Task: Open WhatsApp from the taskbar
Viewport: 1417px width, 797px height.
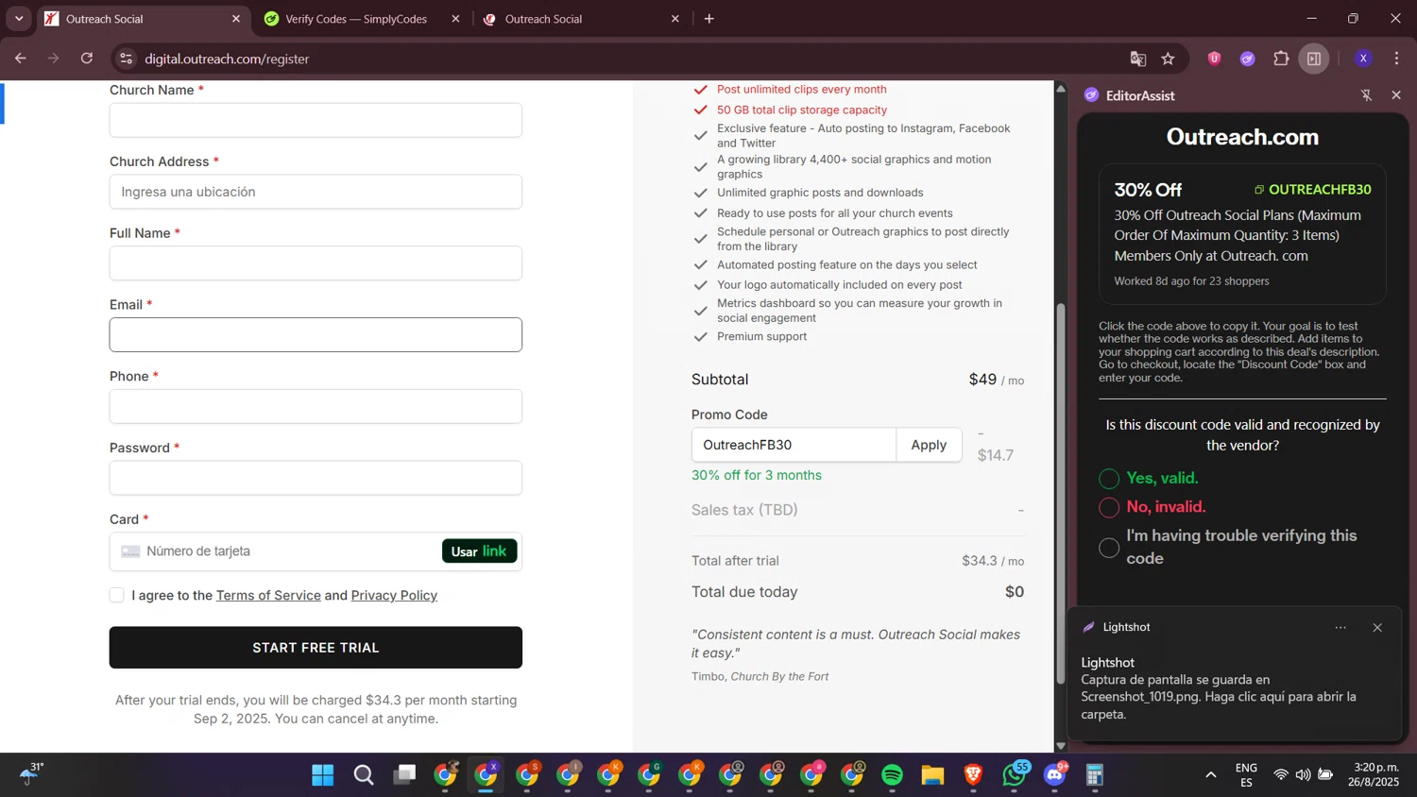Action: tap(1015, 775)
